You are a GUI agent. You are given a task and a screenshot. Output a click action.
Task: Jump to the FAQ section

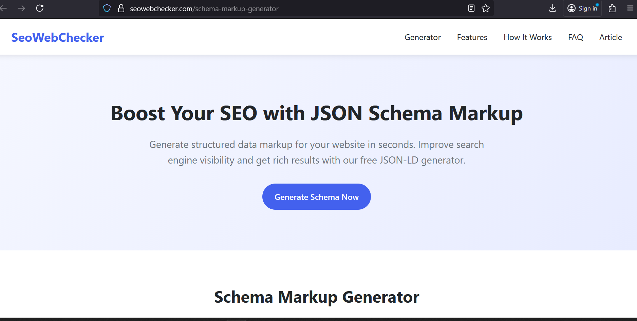point(576,37)
